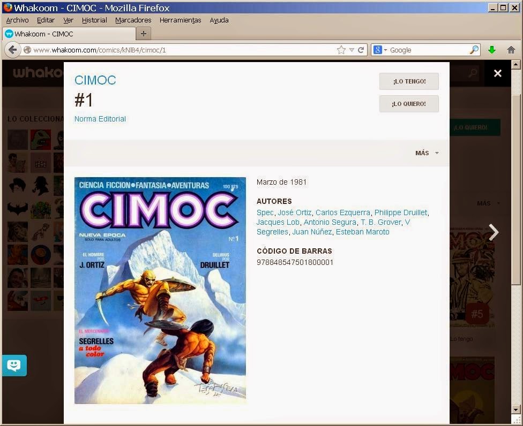
Task: Click the ¡LO QUIERO! button in overlay
Action: tap(409, 104)
